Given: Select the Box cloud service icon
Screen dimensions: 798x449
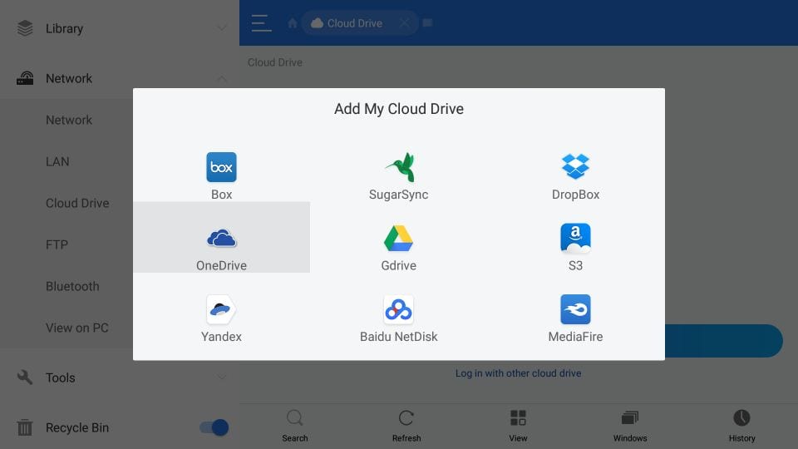Looking at the screenshot, I should click(221, 167).
